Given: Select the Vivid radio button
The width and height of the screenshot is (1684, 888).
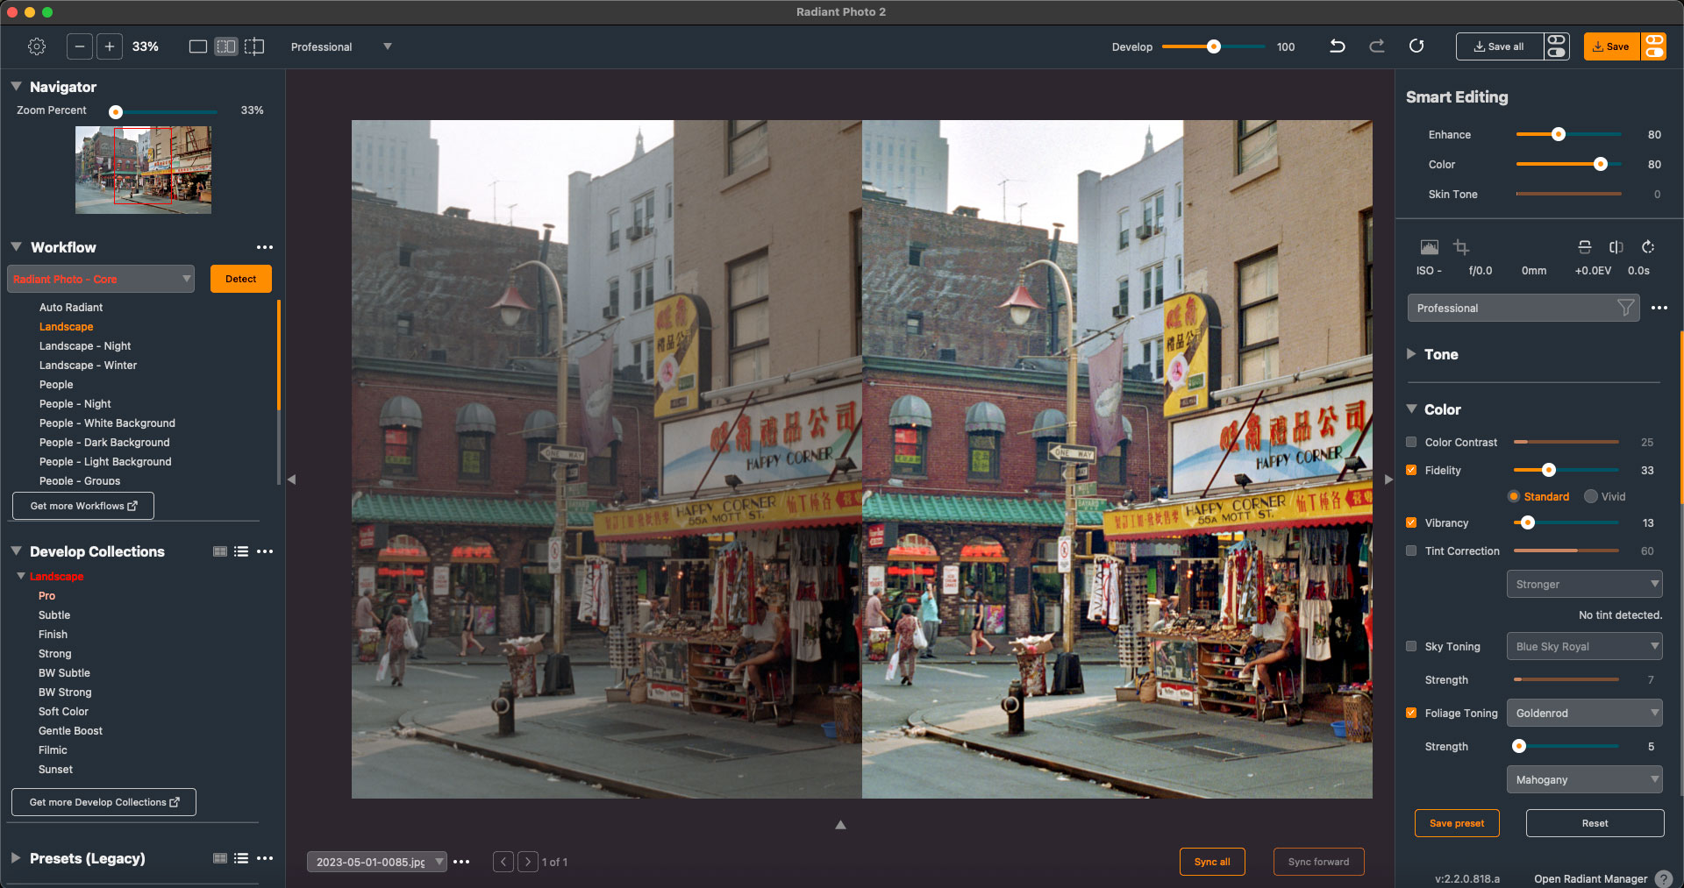Looking at the screenshot, I should [1591, 497].
